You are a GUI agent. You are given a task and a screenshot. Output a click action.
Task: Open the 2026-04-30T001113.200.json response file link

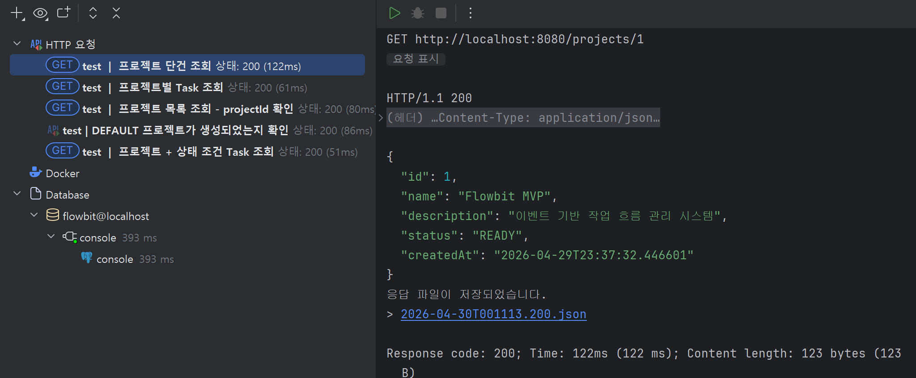tap(493, 314)
